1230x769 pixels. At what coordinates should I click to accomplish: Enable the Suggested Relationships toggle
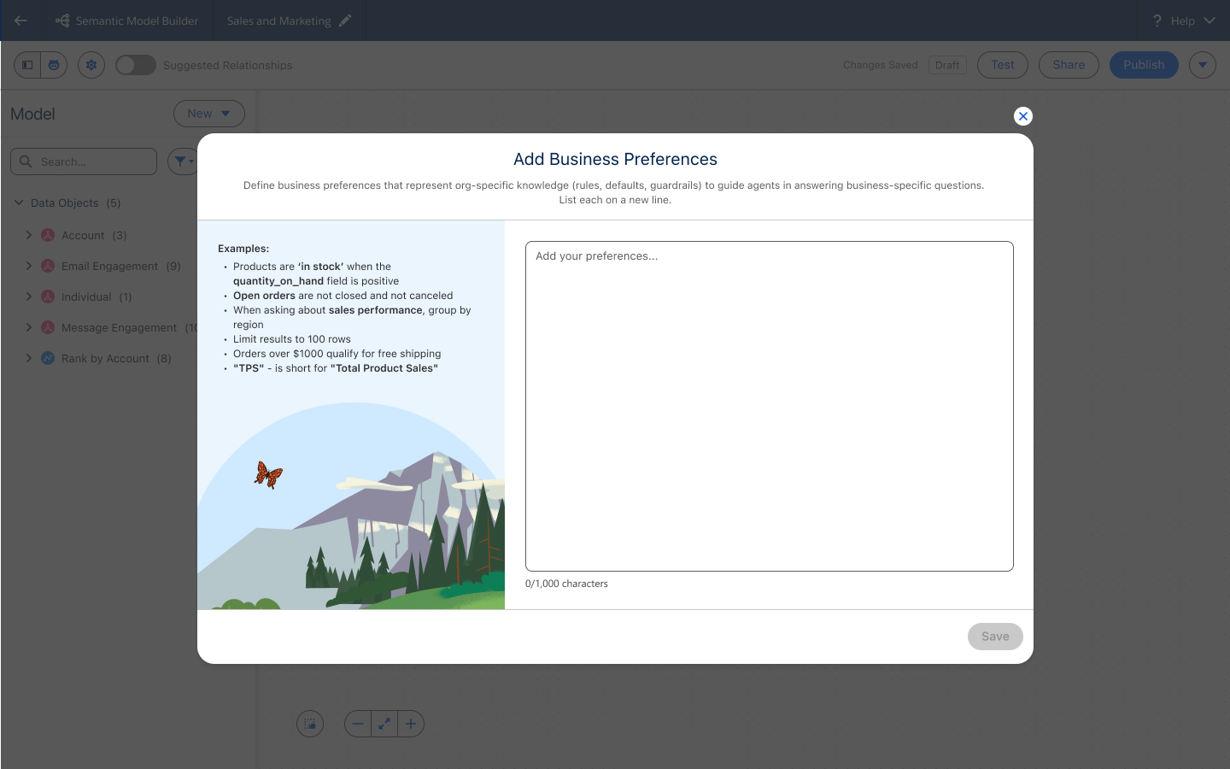[x=136, y=65]
